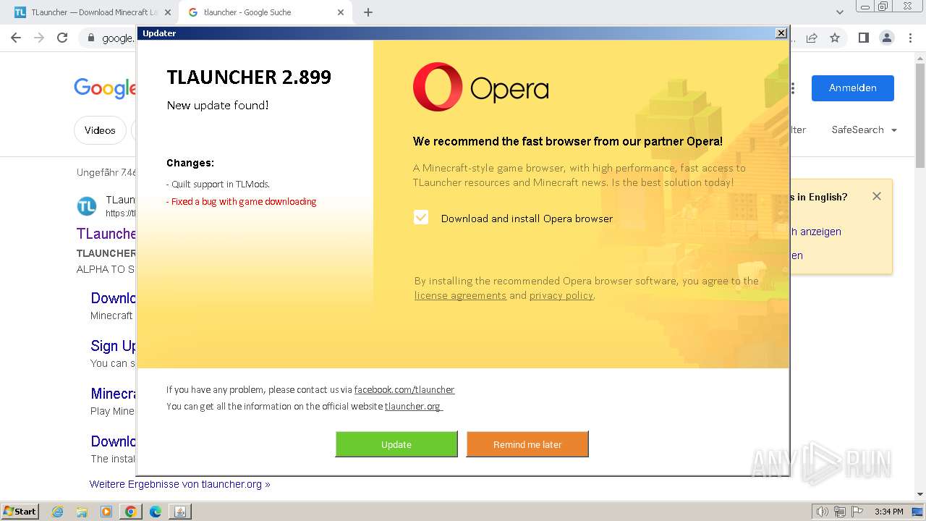Bookmark this page with star icon
The height and width of the screenshot is (521, 926).
click(x=835, y=38)
